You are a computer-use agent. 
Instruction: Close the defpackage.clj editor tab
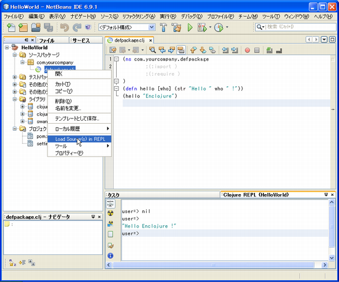pos(151,40)
